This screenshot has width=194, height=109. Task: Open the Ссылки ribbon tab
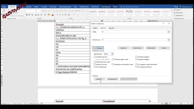44,7
